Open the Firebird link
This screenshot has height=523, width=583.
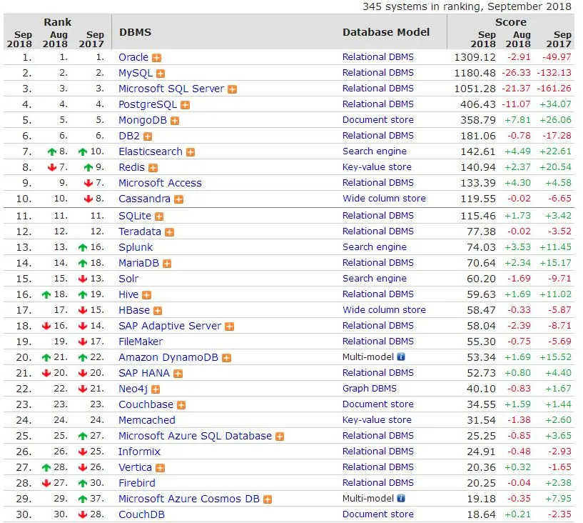[137, 483]
